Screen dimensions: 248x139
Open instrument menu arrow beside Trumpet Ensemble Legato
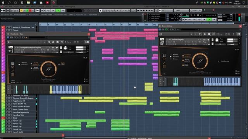coord(15,47)
